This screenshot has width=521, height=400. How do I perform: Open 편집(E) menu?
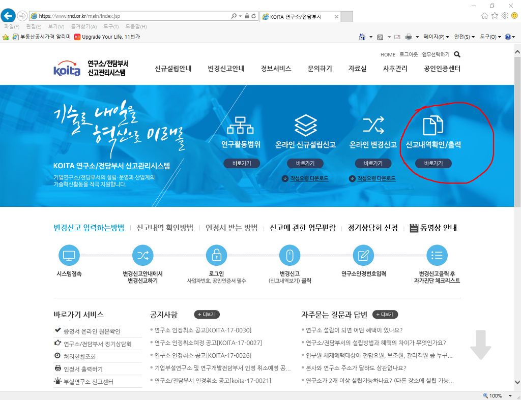tap(34, 26)
